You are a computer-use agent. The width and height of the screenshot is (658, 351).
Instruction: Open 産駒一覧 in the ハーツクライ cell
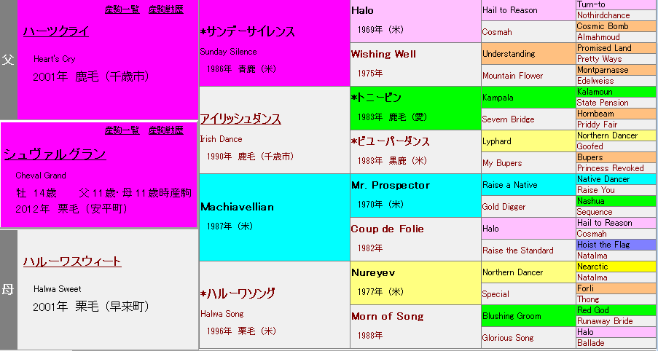(122, 9)
